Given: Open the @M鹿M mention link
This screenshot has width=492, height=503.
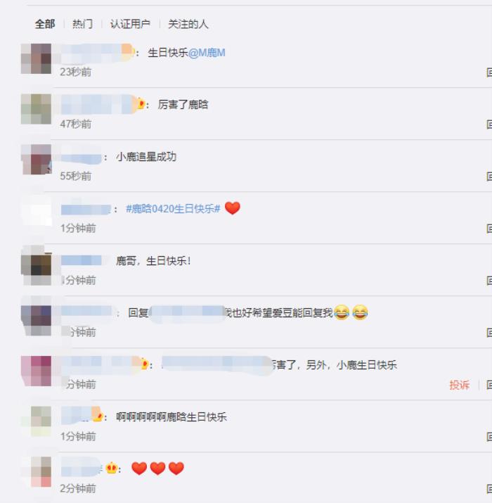Looking at the screenshot, I should 207,53.
